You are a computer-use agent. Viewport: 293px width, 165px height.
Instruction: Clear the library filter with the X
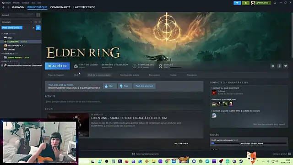point(33,28)
